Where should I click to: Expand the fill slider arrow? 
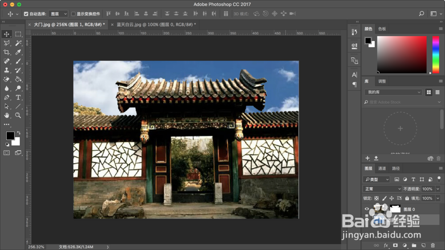pyautogui.click(x=437, y=198)
